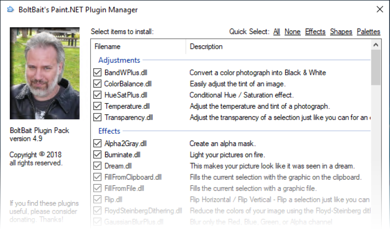Click the Quick Select None link

[292, 32]
